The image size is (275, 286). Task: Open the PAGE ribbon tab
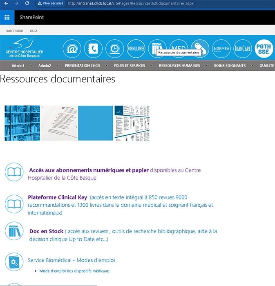click(x=34, y=31)
